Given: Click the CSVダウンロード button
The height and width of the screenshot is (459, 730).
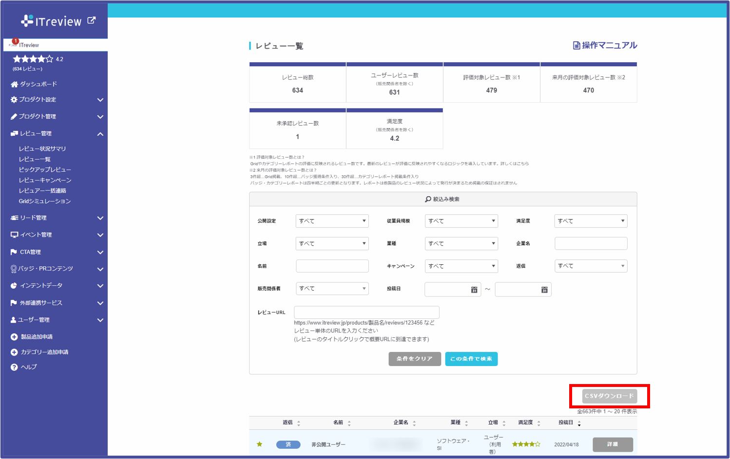Looking at the screenshot, I should click(609, 396).
